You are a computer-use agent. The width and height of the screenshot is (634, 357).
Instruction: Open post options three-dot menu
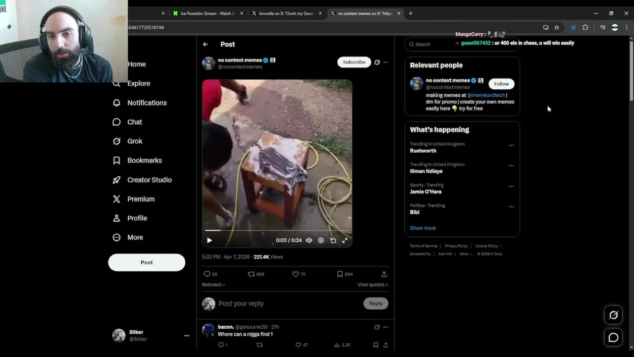pos(386,62)
